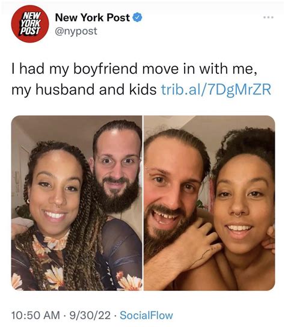The height and width of the screenshot is (327, 285).
Task: Select the first line of tweet text
Action: tap(134, 69)
